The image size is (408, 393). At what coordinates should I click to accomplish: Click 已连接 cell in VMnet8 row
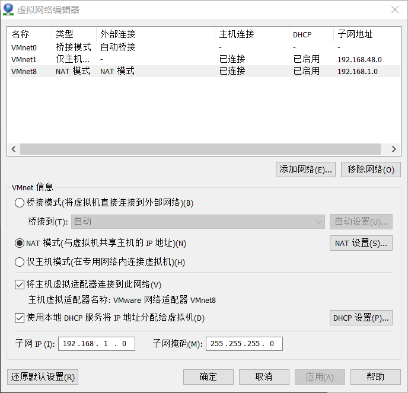[x=232, y=71]
